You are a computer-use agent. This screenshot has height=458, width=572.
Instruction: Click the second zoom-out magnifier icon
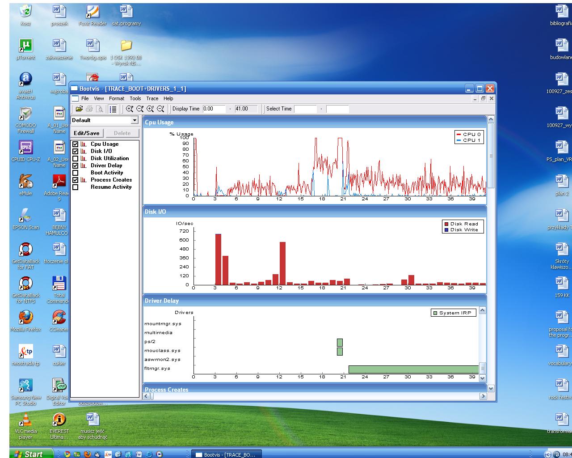[160, 109]
